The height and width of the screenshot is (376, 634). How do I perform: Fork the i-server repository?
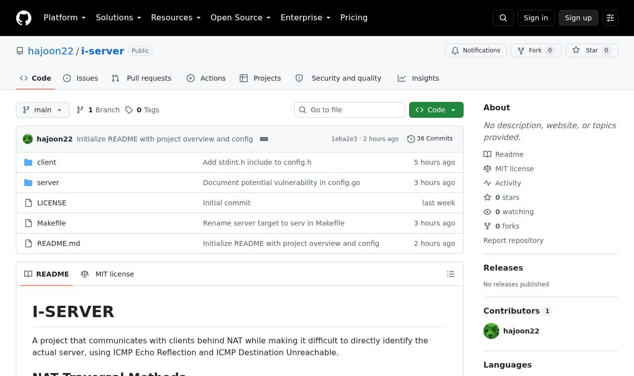pos(536,50)
